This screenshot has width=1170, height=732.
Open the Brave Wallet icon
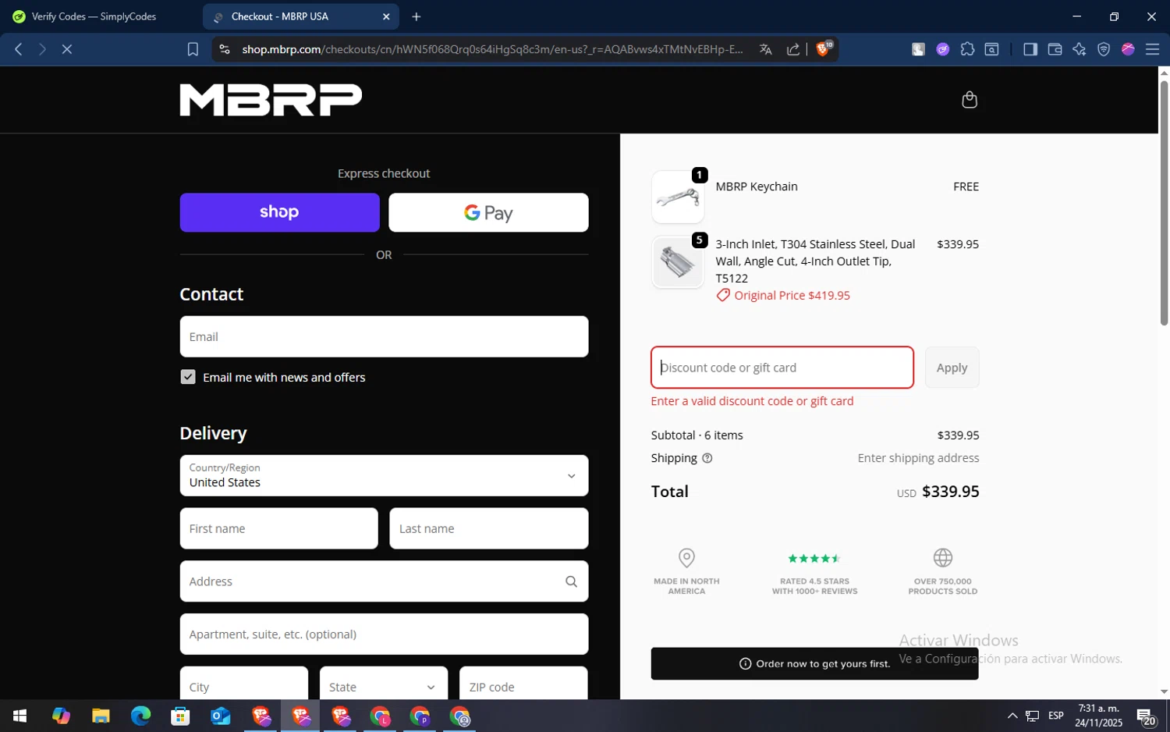[x=1055, y=49]
